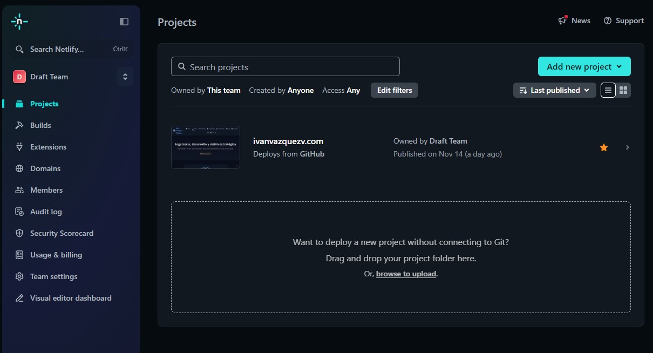Screen dimensions: 653x353
Task: Click the Edit filters button
Action: 394,90
